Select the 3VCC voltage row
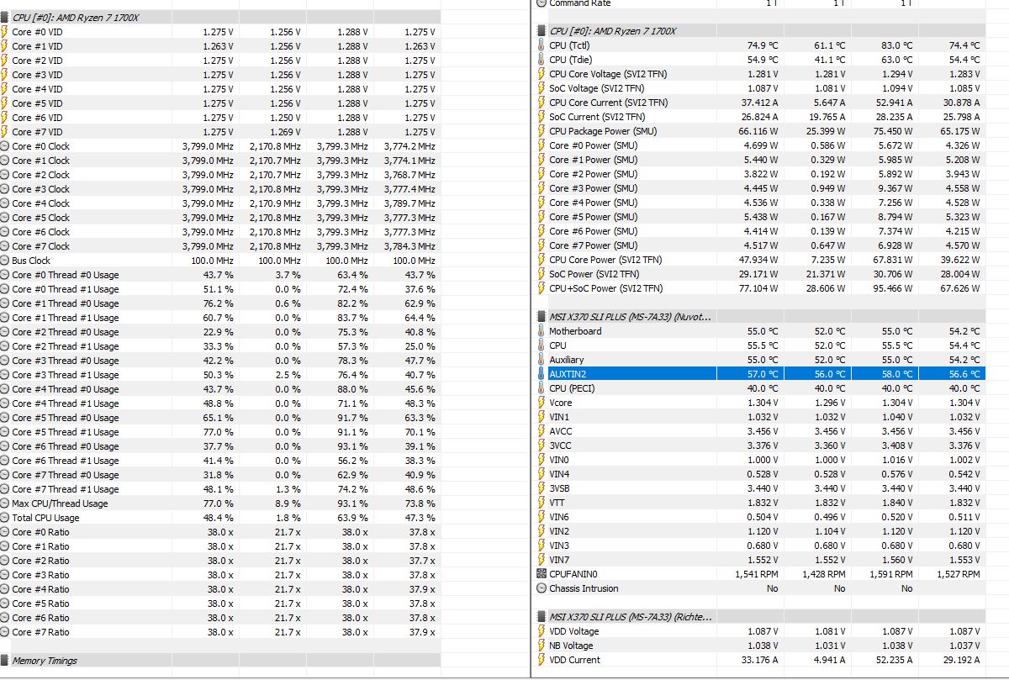This screenshot has height=680, width=1009. (759, 445)
